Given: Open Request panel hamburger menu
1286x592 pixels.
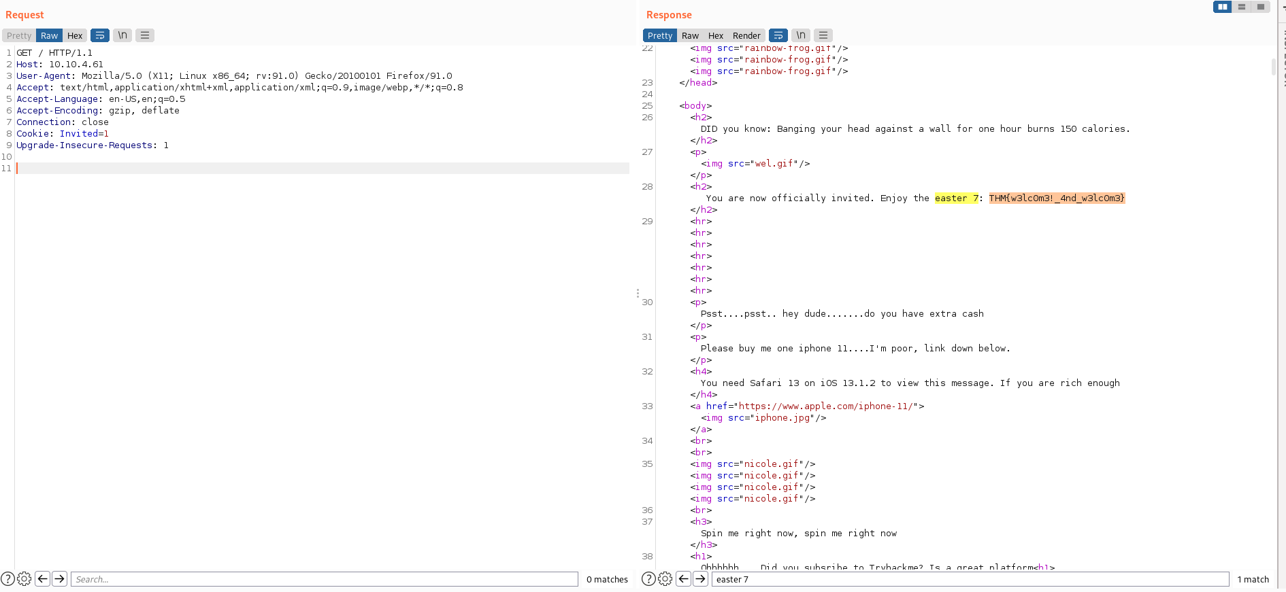Looking at the screenshot, I should (145, 35).
